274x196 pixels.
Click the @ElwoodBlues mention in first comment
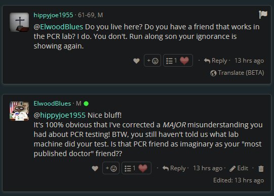coord(58,27)
